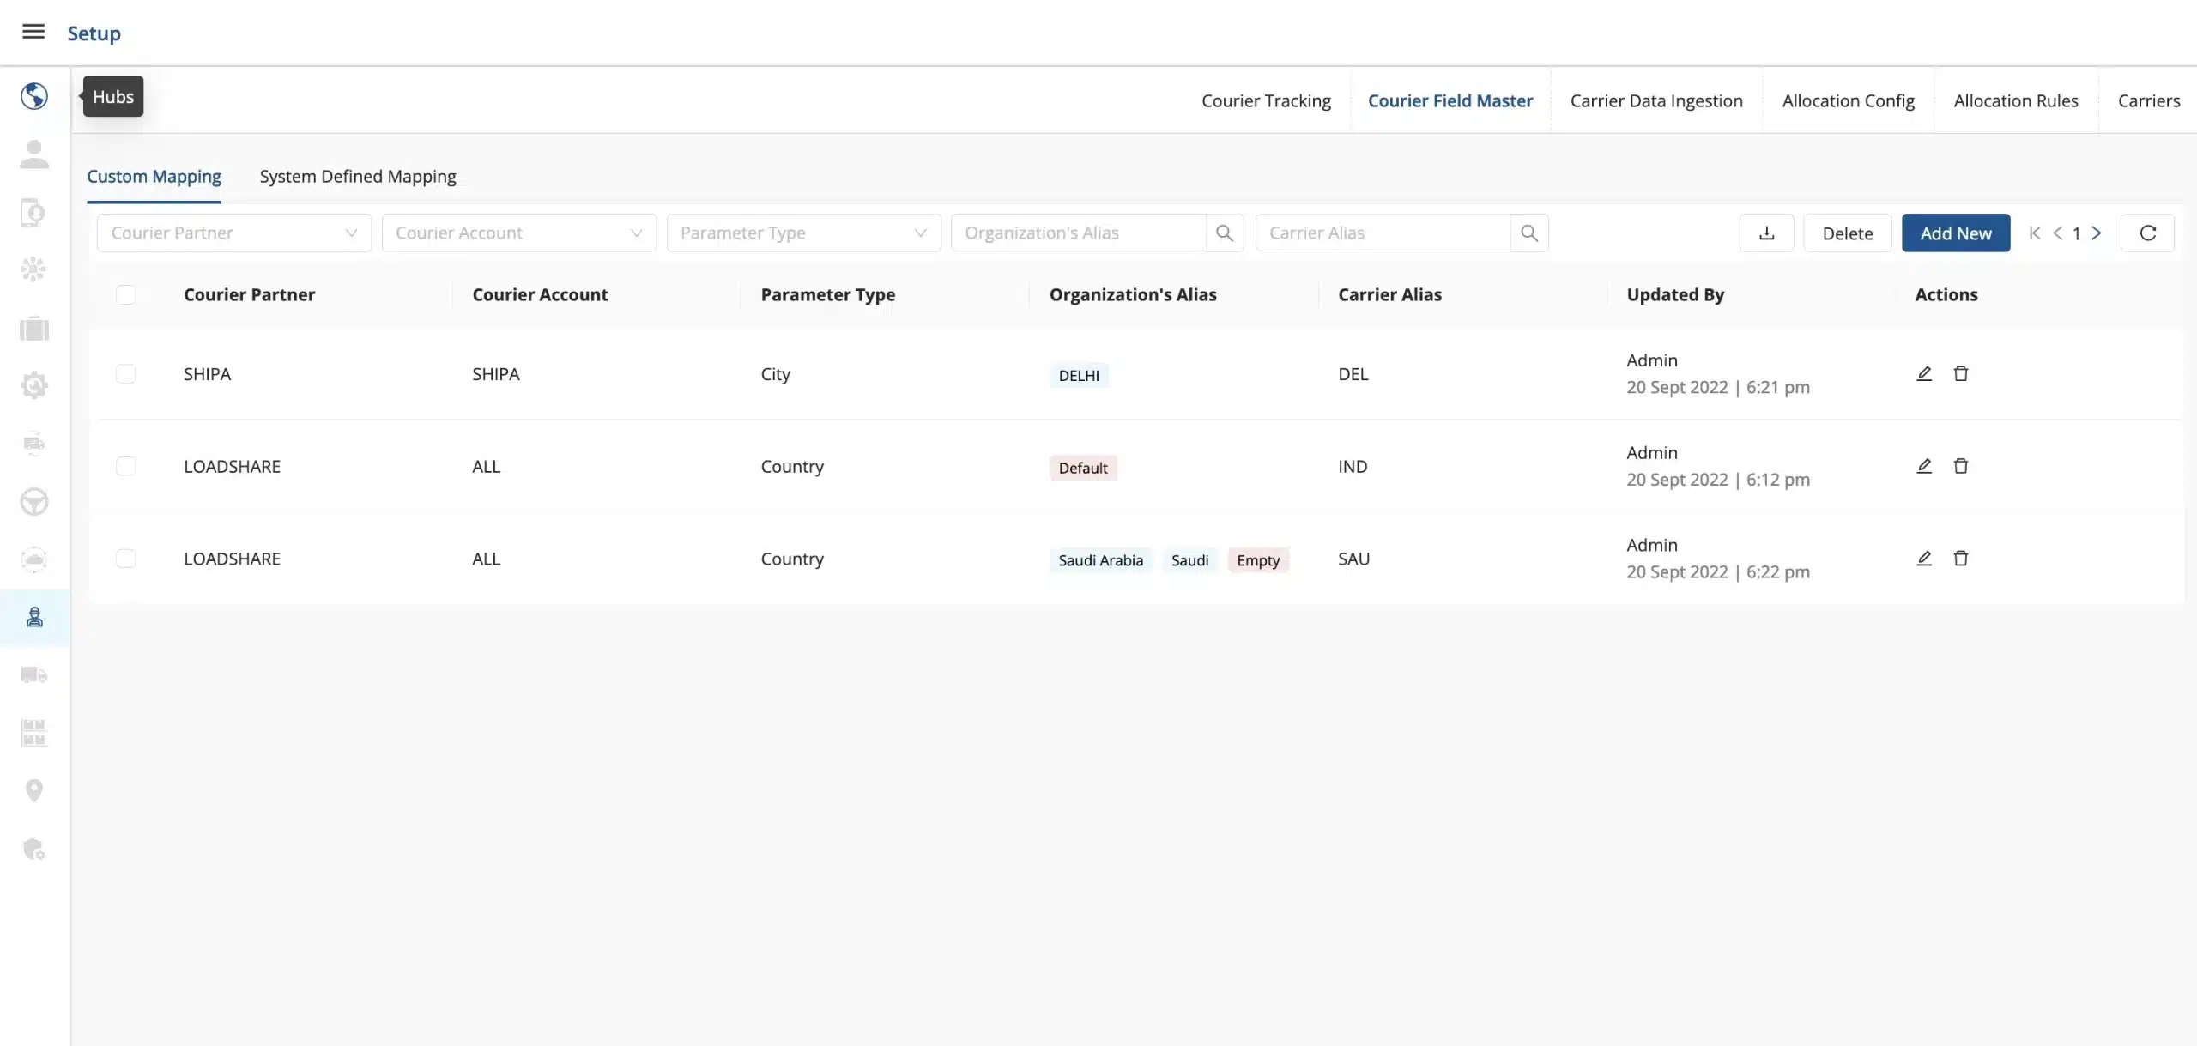Viewport: 2197px width, 1046px height.
Task: Click the DELHI alias tag
Action: tap(1079, 375)
